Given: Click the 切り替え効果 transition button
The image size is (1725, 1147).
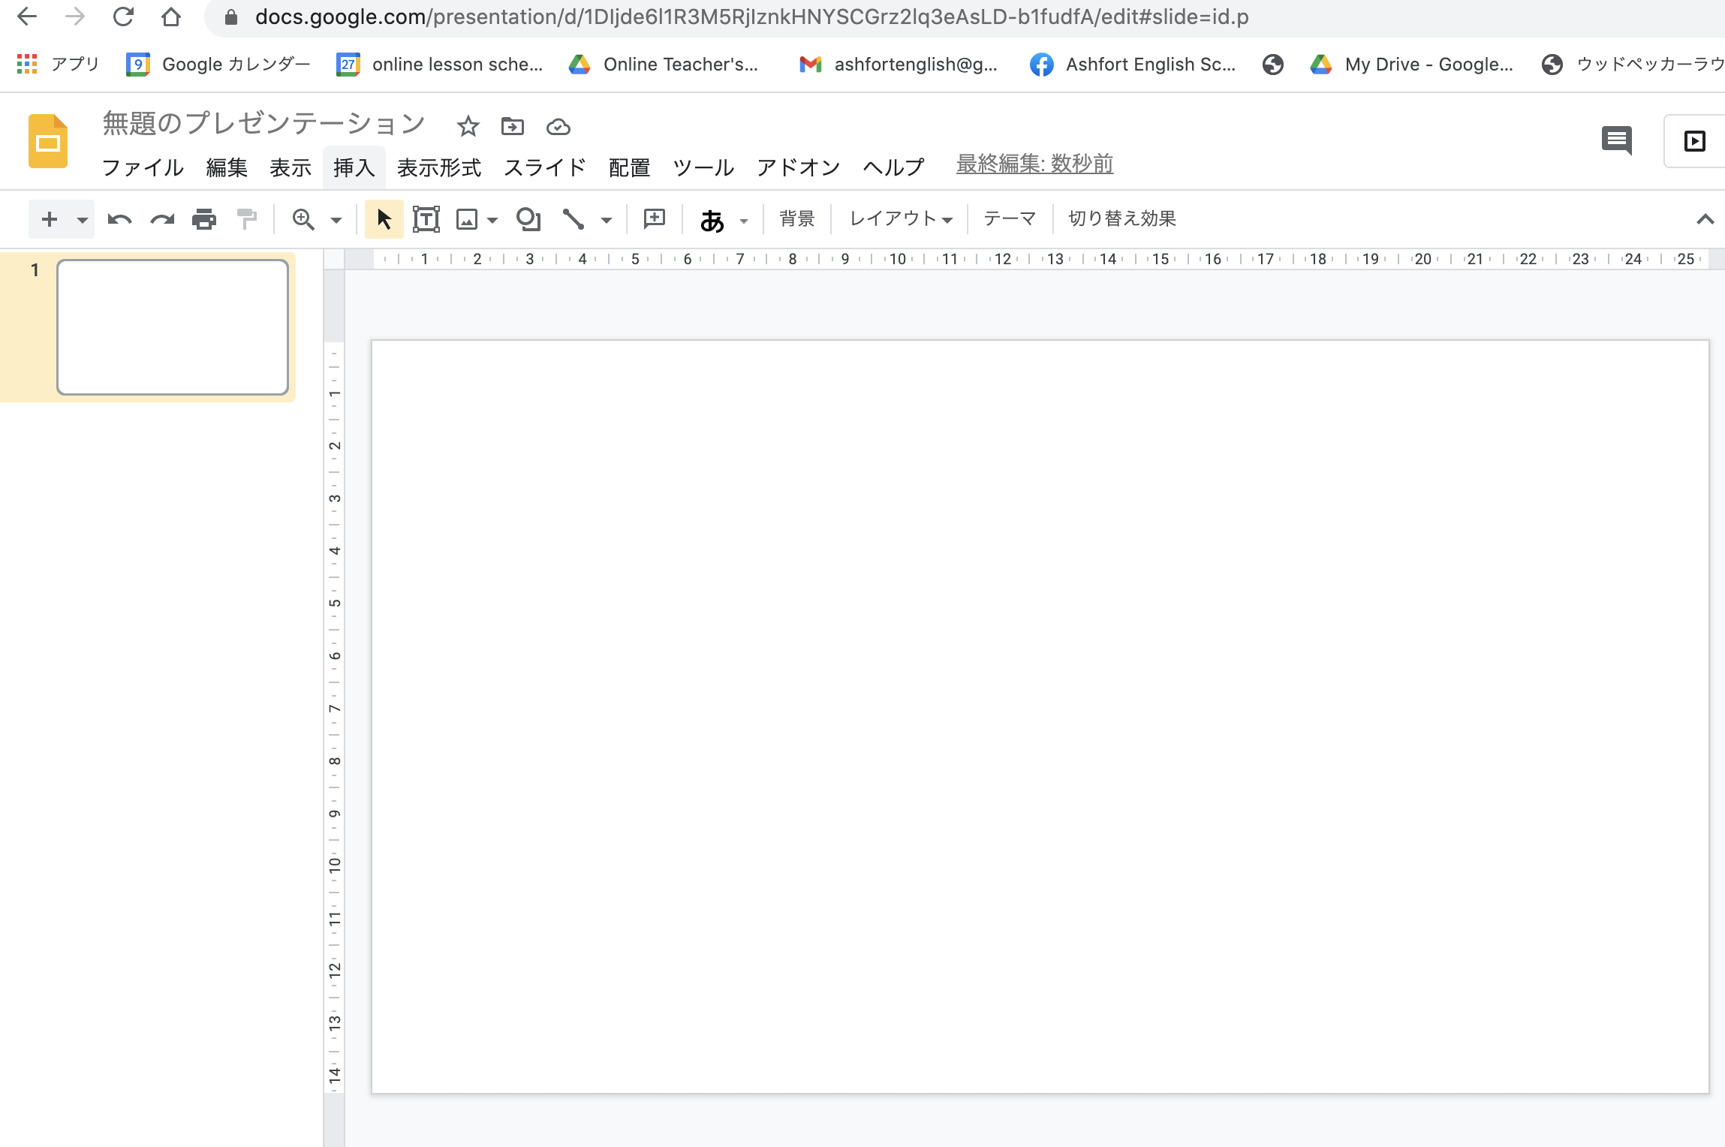Looking at the screenshot, I should (x=1122, y=218).
